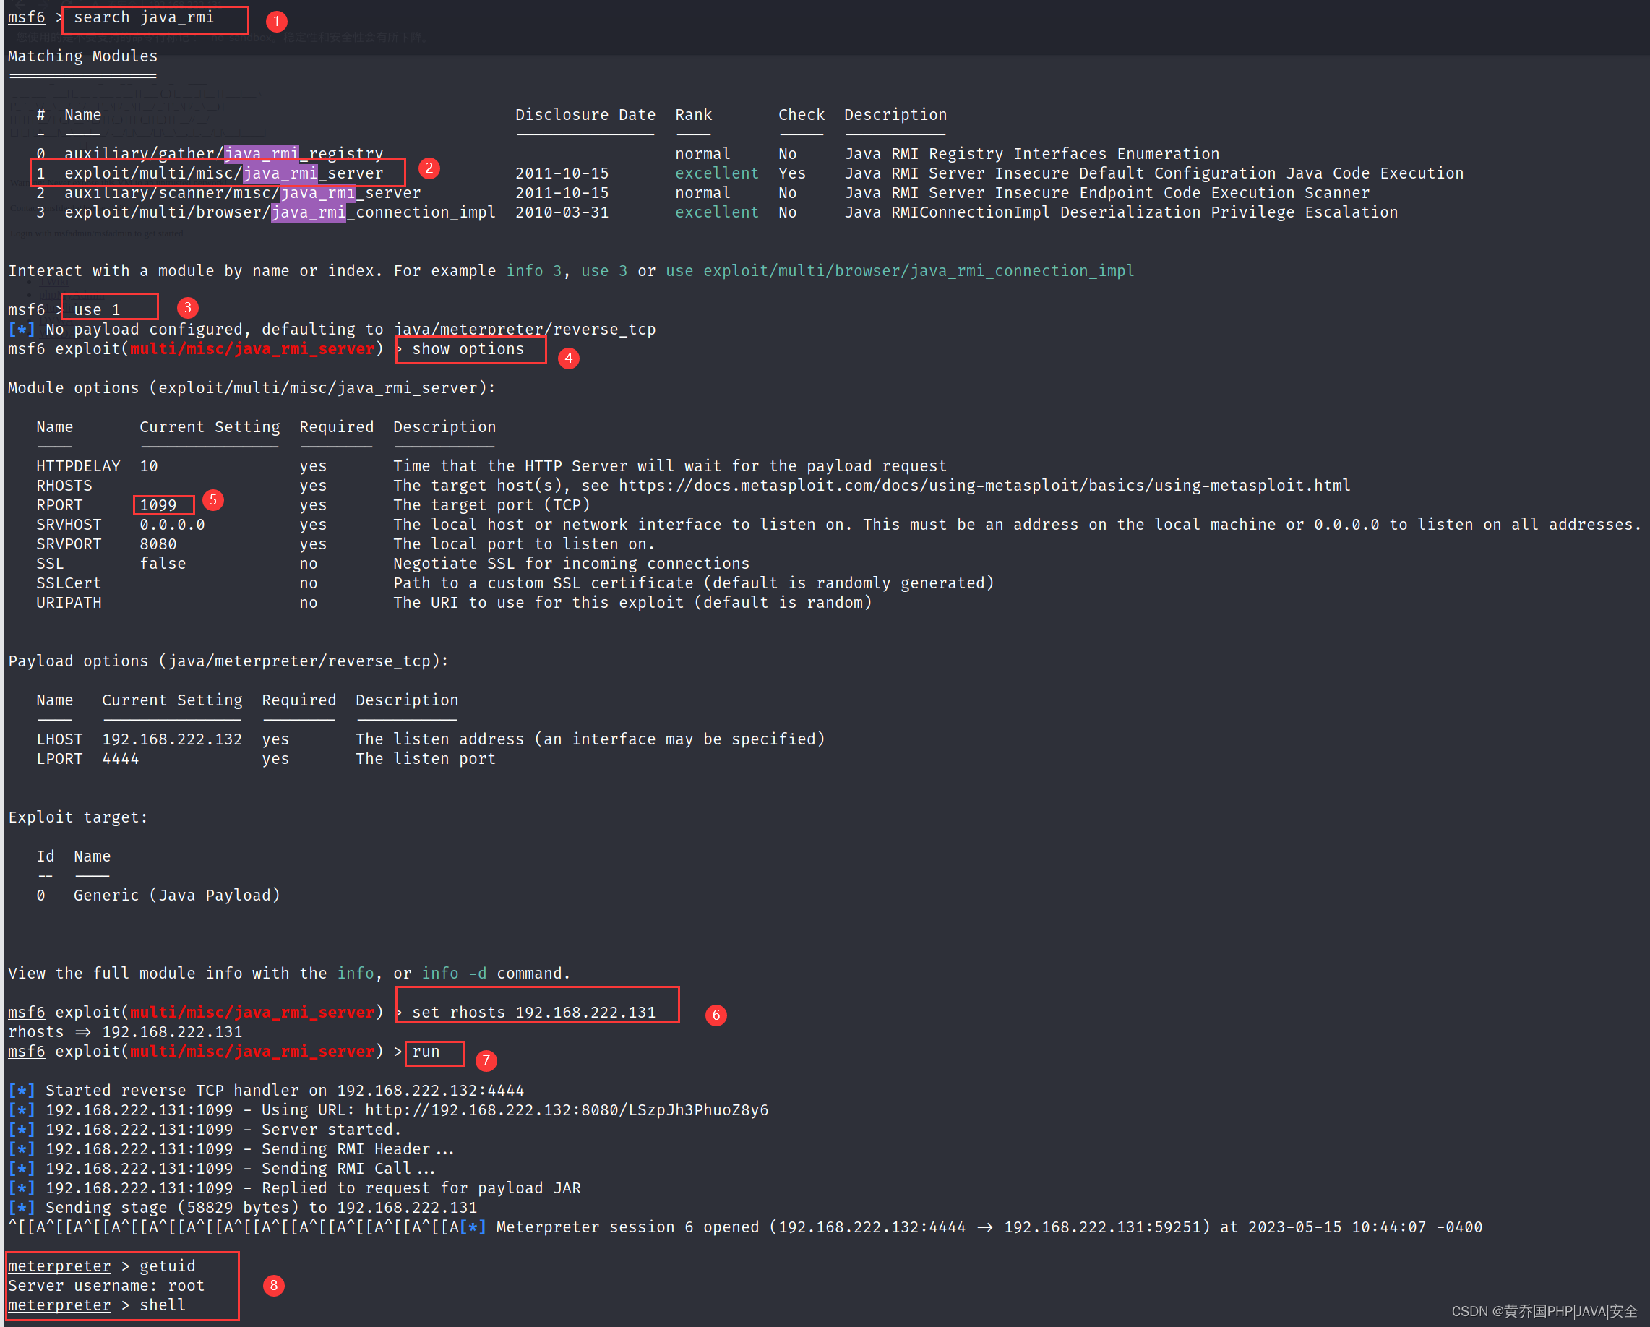
Task: Click the 'Disclosure Date' column header
Action: (x=585, y=115)
